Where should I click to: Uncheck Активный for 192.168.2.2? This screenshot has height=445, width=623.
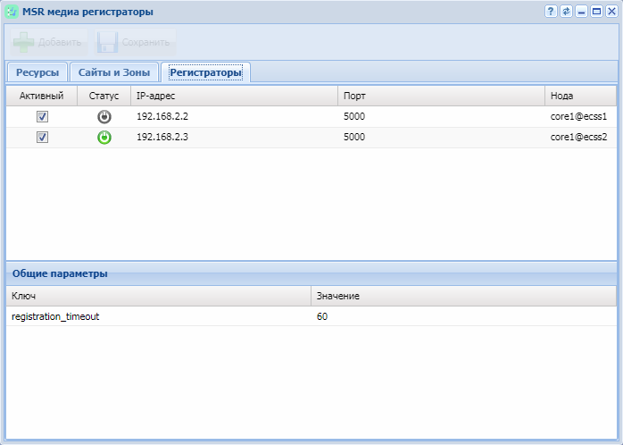(42, 116)
